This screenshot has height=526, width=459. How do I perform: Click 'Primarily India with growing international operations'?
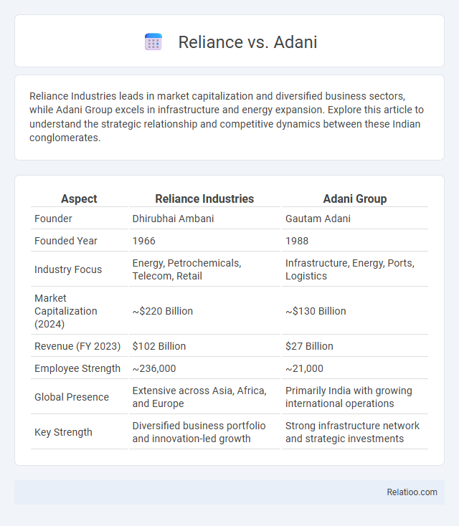click(x=349, y=397)
